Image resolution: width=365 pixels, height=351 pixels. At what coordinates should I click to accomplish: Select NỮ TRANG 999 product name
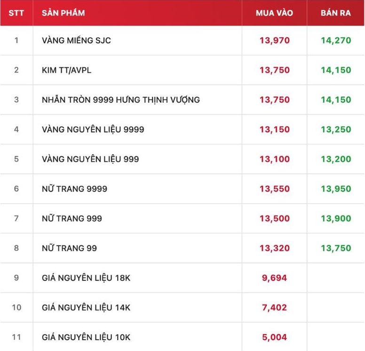tap(72, 218)
